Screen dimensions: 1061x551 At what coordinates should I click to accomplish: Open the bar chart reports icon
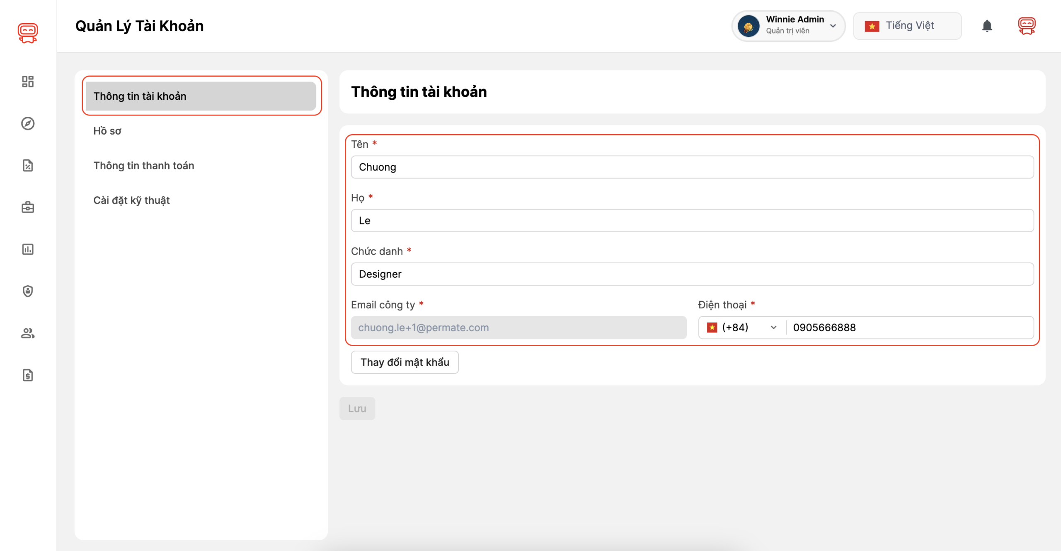(28, 249)
